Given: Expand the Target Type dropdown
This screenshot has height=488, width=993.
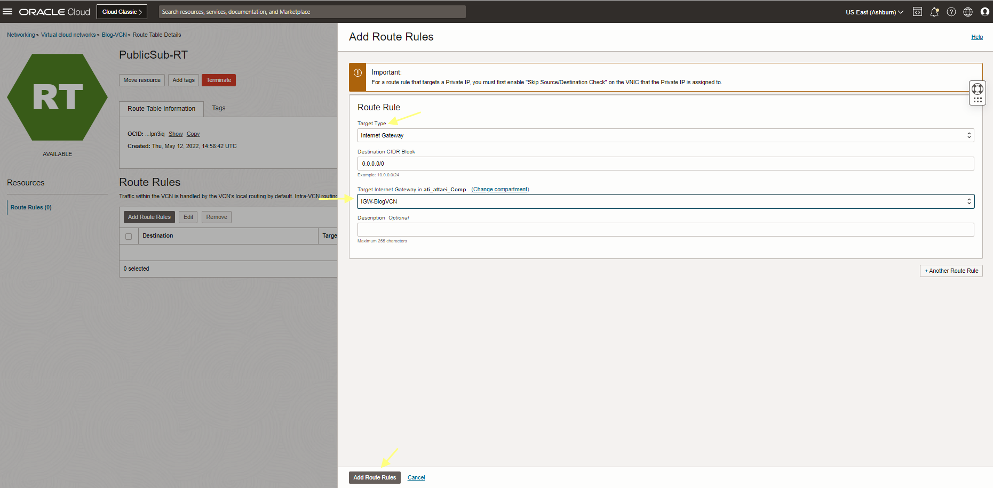Looking at the screenshot, I should pyautogui.click(x=665, y=135).
